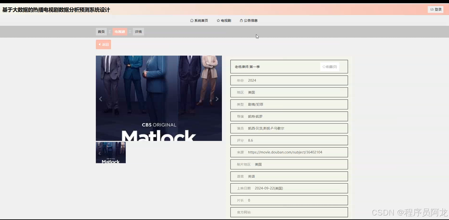Click the director value 凯特·凯罗
Image resolution: width=449 pixels, height=220 pixels.
click(x=255, y=116)
